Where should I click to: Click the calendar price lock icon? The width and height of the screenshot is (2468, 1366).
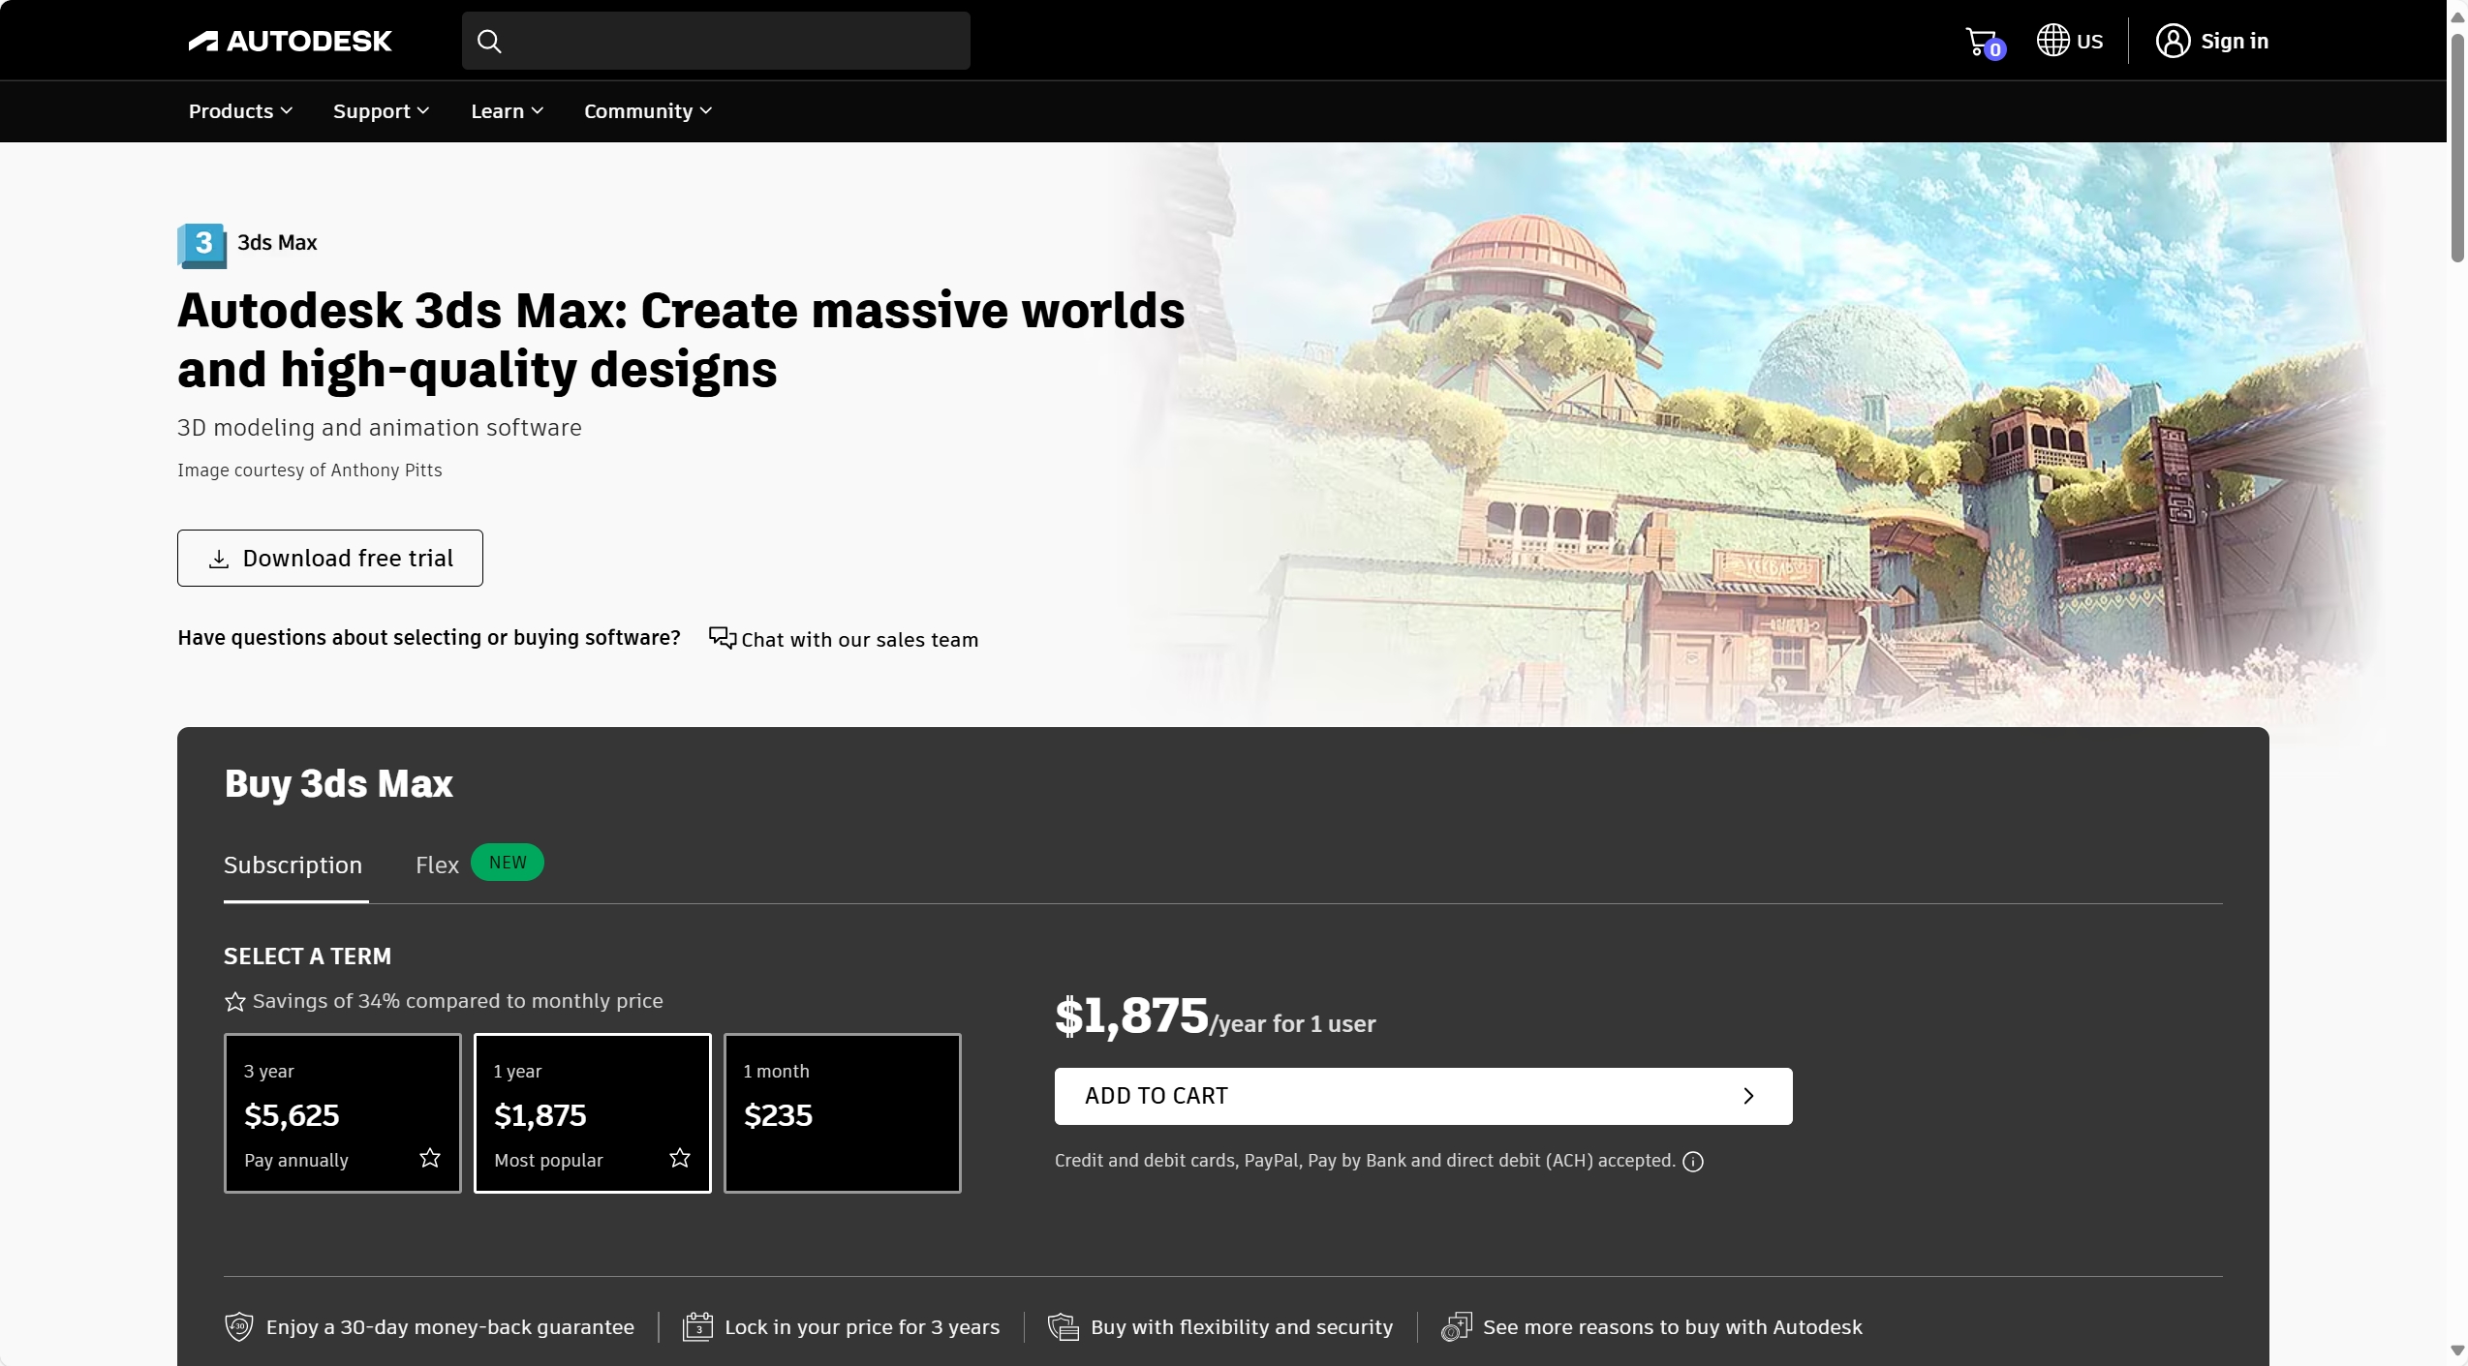[x=697, y=1326]
